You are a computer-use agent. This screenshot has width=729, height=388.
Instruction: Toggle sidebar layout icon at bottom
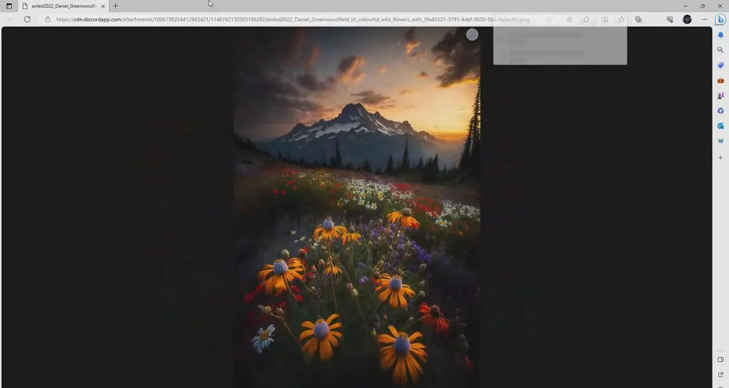point(720,360)
